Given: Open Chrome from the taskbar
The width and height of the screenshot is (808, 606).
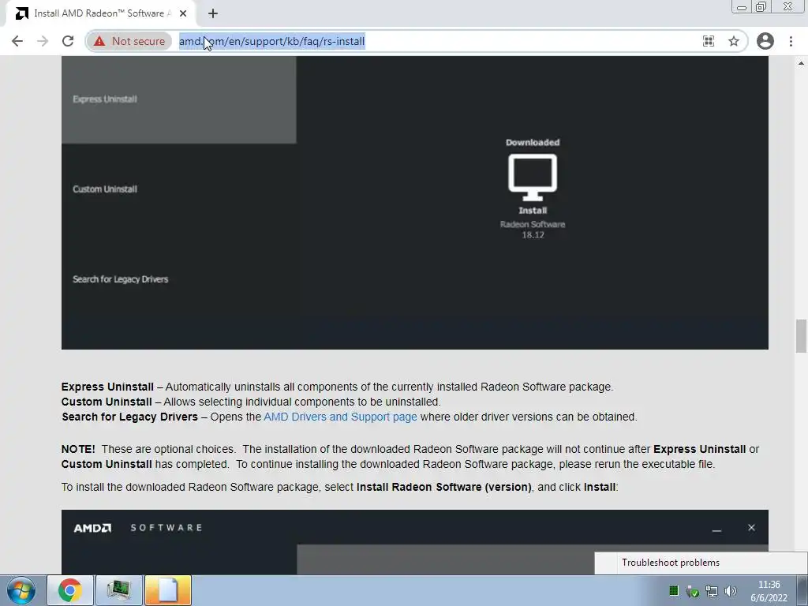Looking at the screenshot, I should 70,590.
